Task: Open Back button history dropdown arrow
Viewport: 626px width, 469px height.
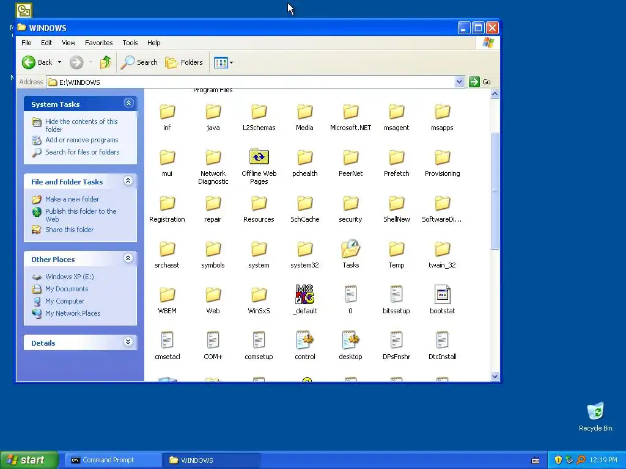Action: (x=59, y=62)
